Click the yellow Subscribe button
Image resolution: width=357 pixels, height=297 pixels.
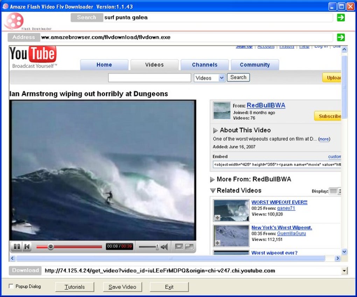point(328,116)
